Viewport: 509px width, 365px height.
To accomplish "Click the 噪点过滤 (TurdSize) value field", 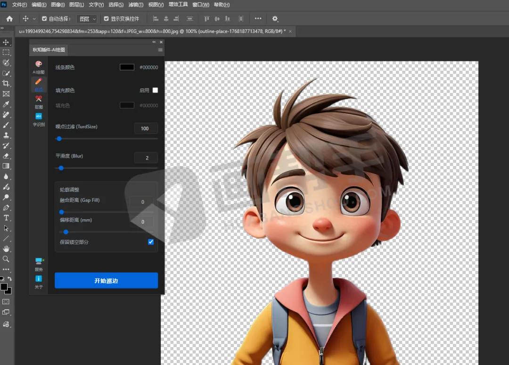I will point(145,128).
